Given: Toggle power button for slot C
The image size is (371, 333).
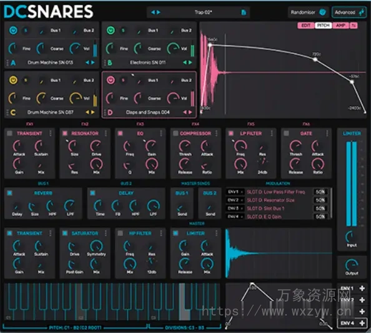Looking at the screenshot, I should (13, 80).
